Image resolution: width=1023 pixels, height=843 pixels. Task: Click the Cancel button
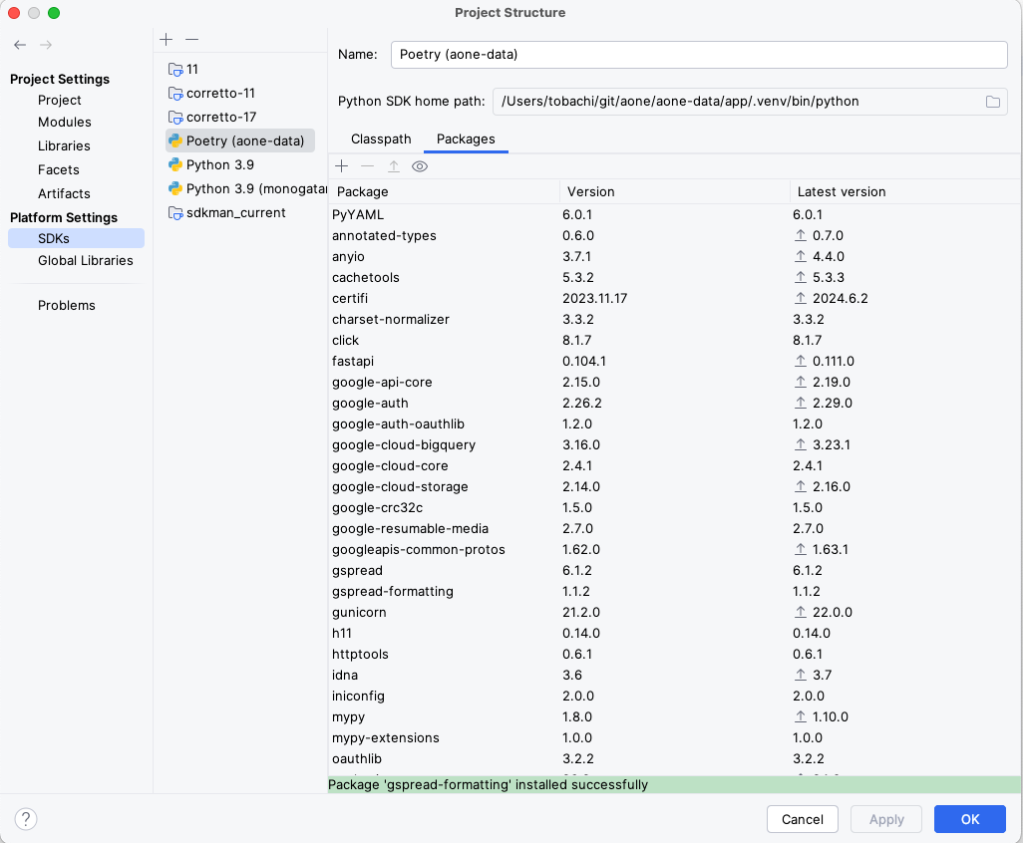pyautogui.click(x=803, y=819)
